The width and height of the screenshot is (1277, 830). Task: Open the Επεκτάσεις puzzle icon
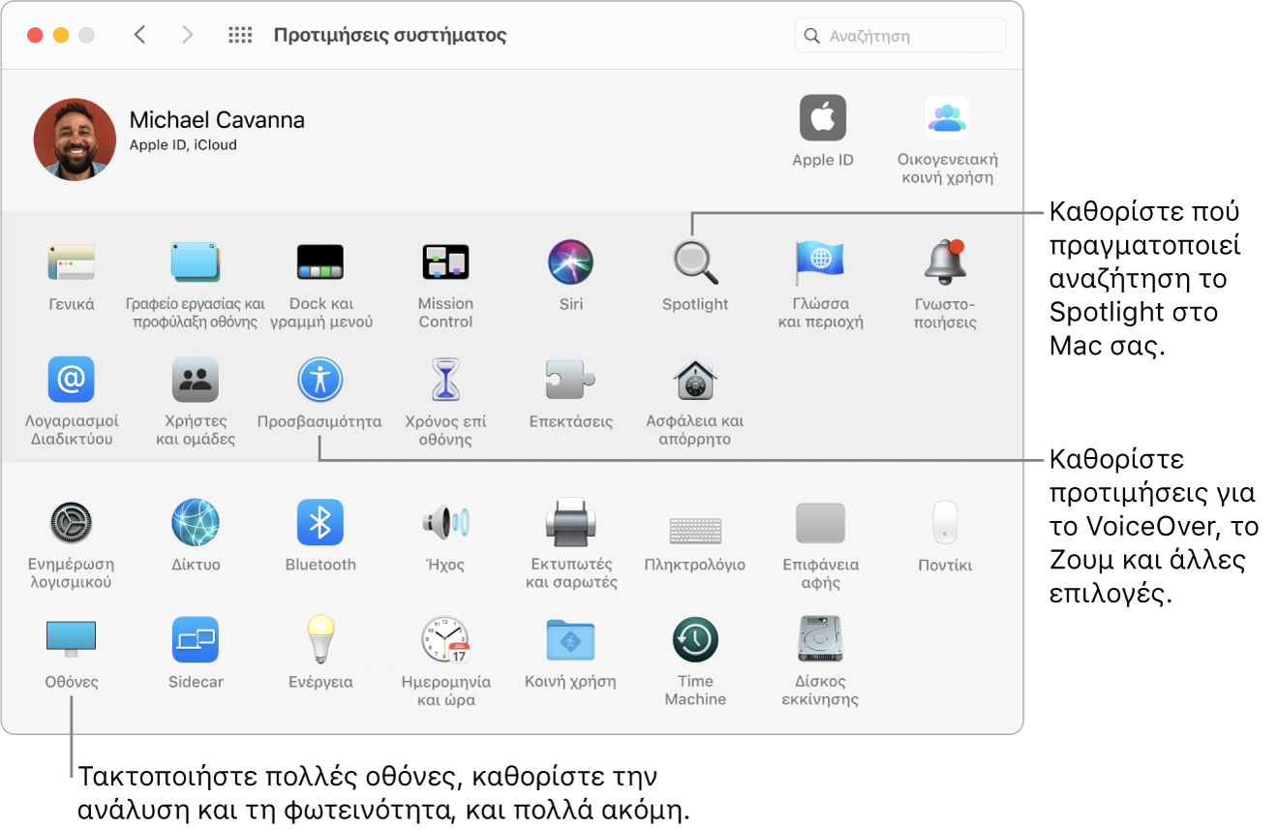tap(571, 380)
